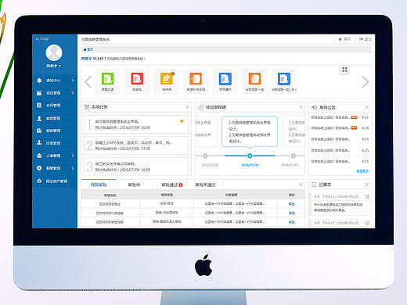Close the 项目里程碑 panel
407x305 pixels.
click(x=301, y=107)
